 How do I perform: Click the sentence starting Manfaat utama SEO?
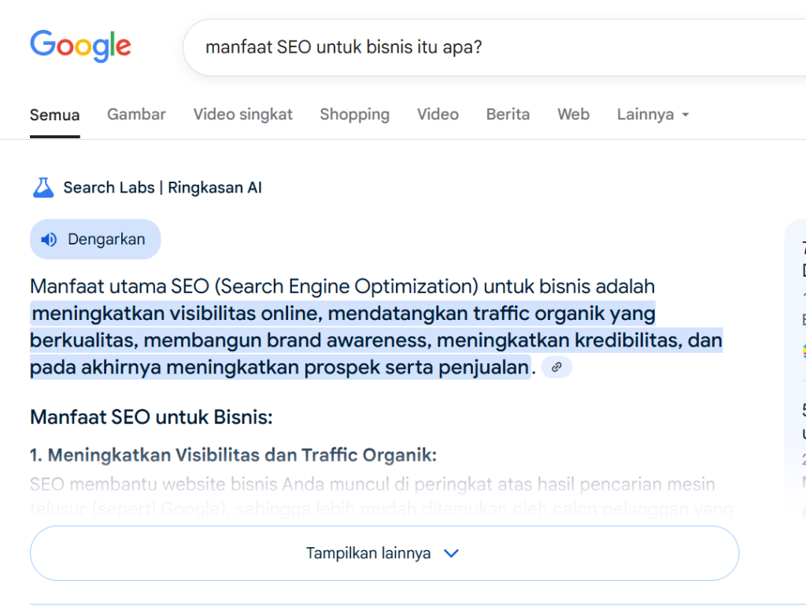point(342,286)
